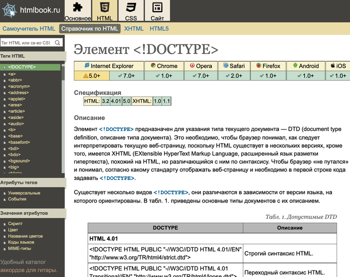Click the Opera icon in browser table
The image size is (350, 277).
point(192,65)
